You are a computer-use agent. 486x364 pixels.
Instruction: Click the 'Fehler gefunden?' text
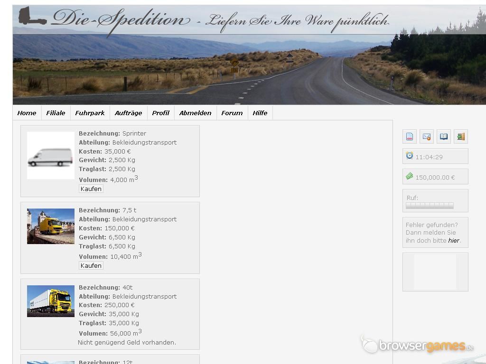(432, 225)
